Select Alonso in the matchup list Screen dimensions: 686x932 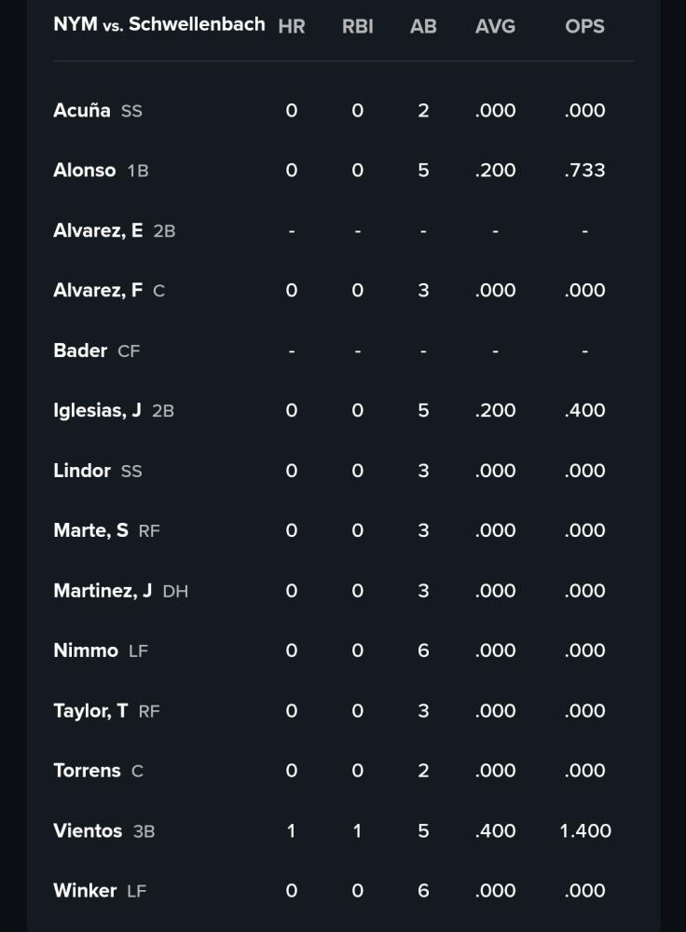click(x=85, y=171)
